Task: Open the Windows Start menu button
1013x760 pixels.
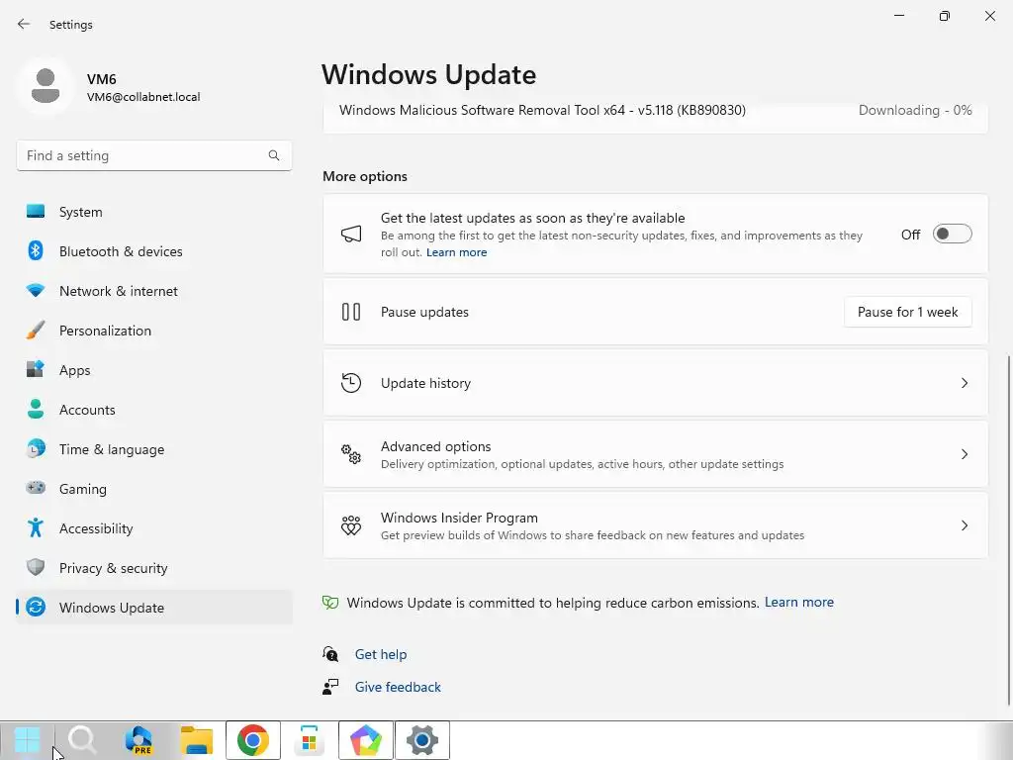Action: click(x=27, y=740)
